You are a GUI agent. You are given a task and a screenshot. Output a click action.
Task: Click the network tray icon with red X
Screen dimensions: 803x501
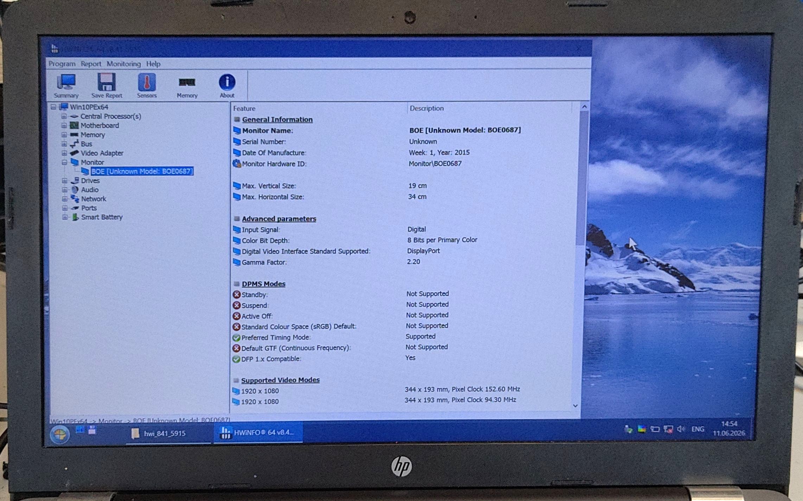668,429
